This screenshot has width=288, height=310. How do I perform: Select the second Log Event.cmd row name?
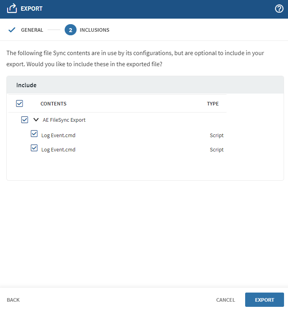58,149
